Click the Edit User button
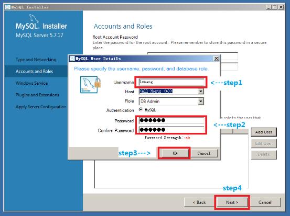290x216 pixels. [264, 143]
